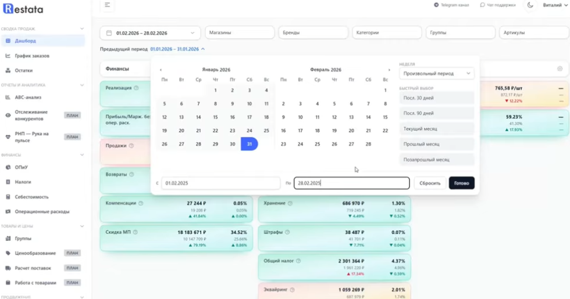The width and height of the screenshot is (570, 299).
Task: Click the Restata logo
Action: (x=23, y=9)
